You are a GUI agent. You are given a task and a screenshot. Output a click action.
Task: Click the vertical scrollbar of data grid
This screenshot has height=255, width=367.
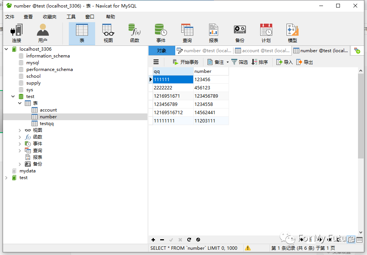click(361, 116)
